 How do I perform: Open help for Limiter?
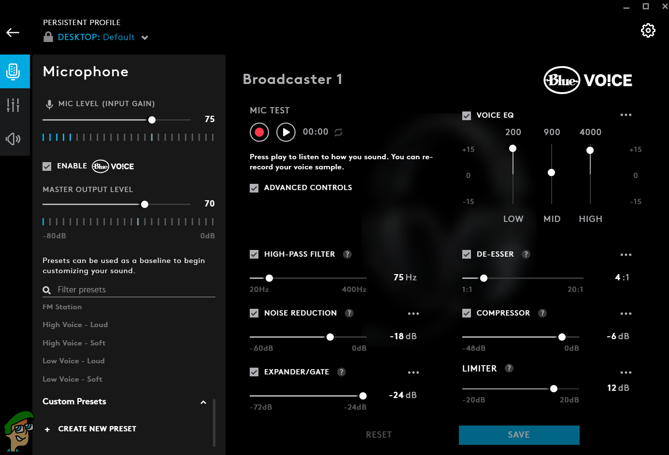(x=509, y=368)
